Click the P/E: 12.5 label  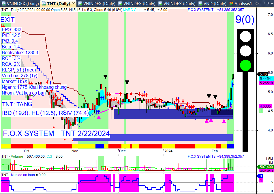click(11, 35)
